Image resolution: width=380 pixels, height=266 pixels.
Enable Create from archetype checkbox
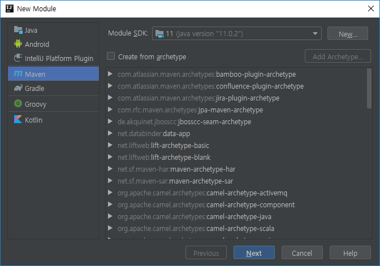[111, 56]
